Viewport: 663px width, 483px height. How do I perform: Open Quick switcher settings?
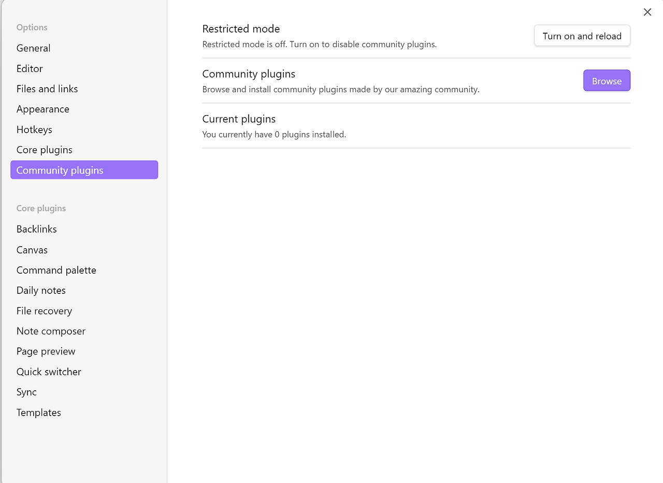[x=49, y=372]
